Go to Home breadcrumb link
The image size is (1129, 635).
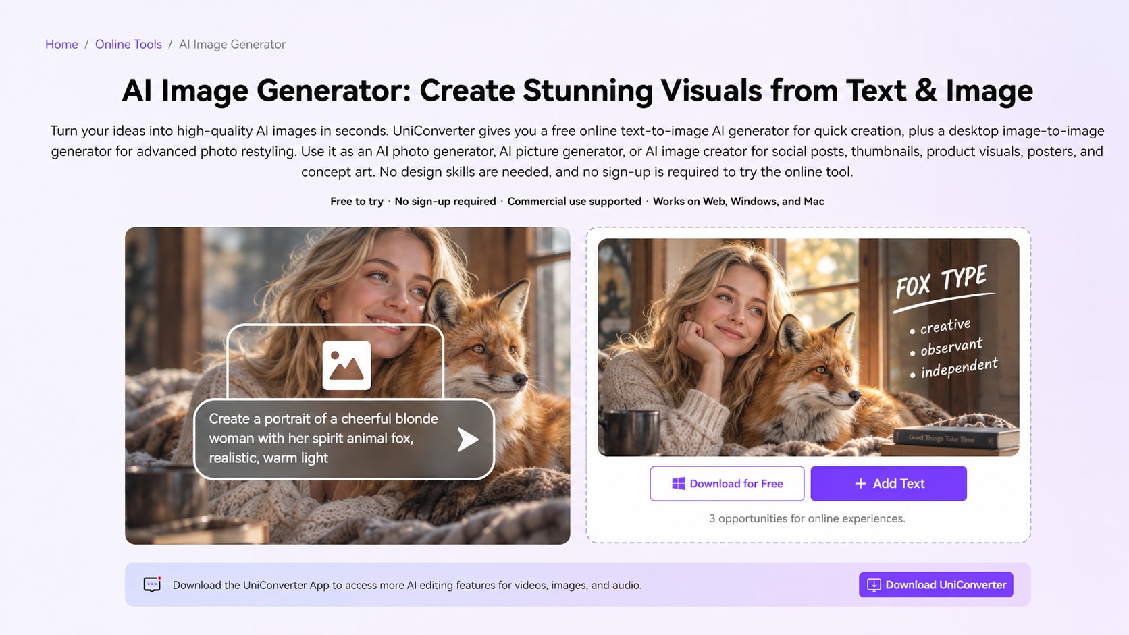(x=61, y=45)
